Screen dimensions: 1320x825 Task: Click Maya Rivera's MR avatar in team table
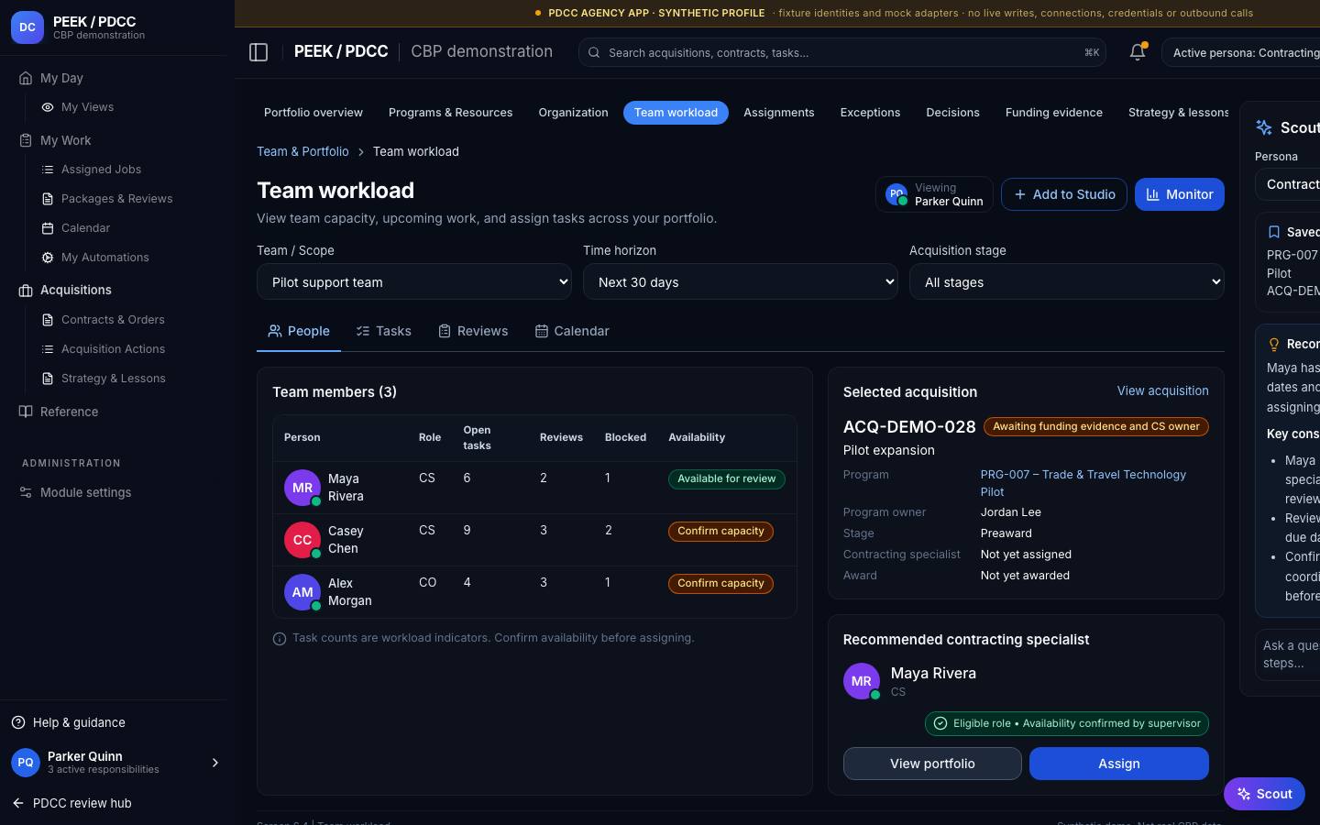[302, 488]
